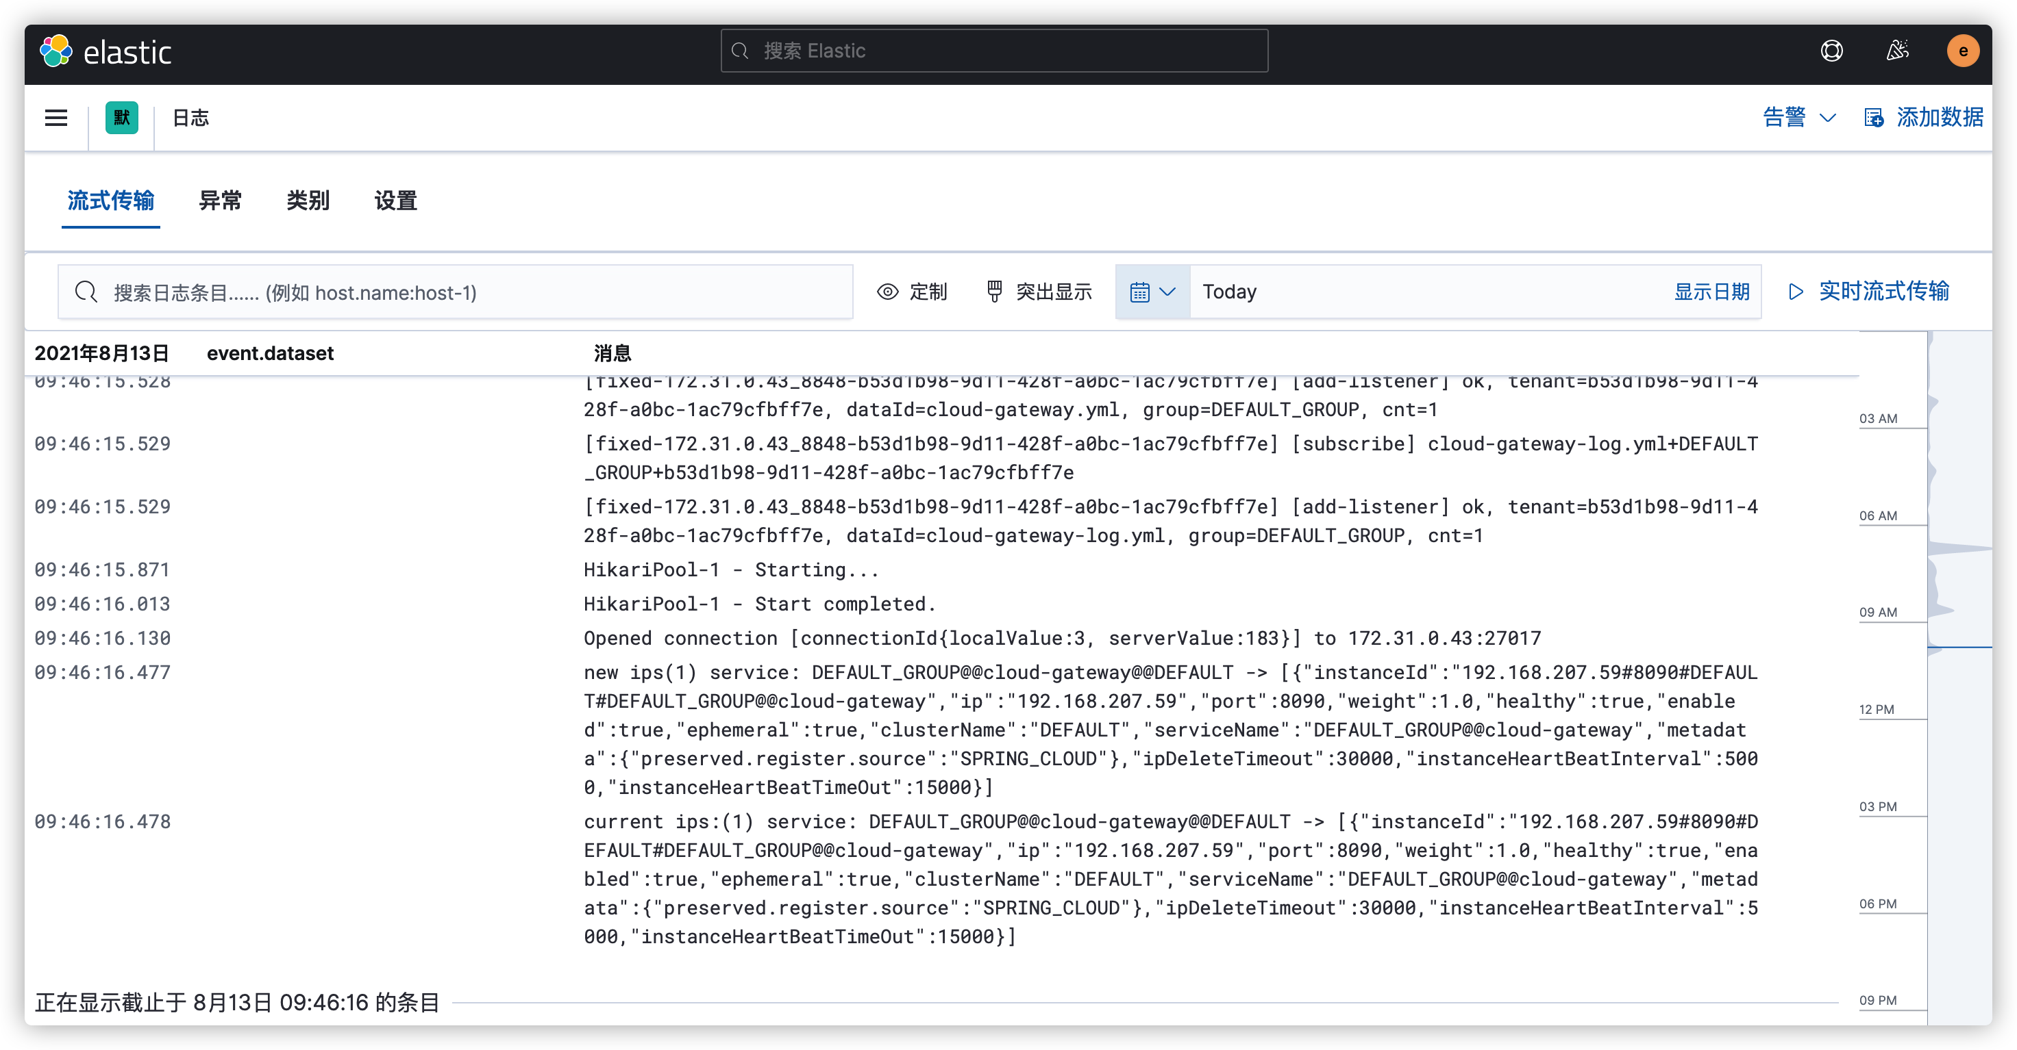This screenshot has width=2017, height=1050.
Task: Switch to the 设置 settings tab
Action: (x=395, y=201)
